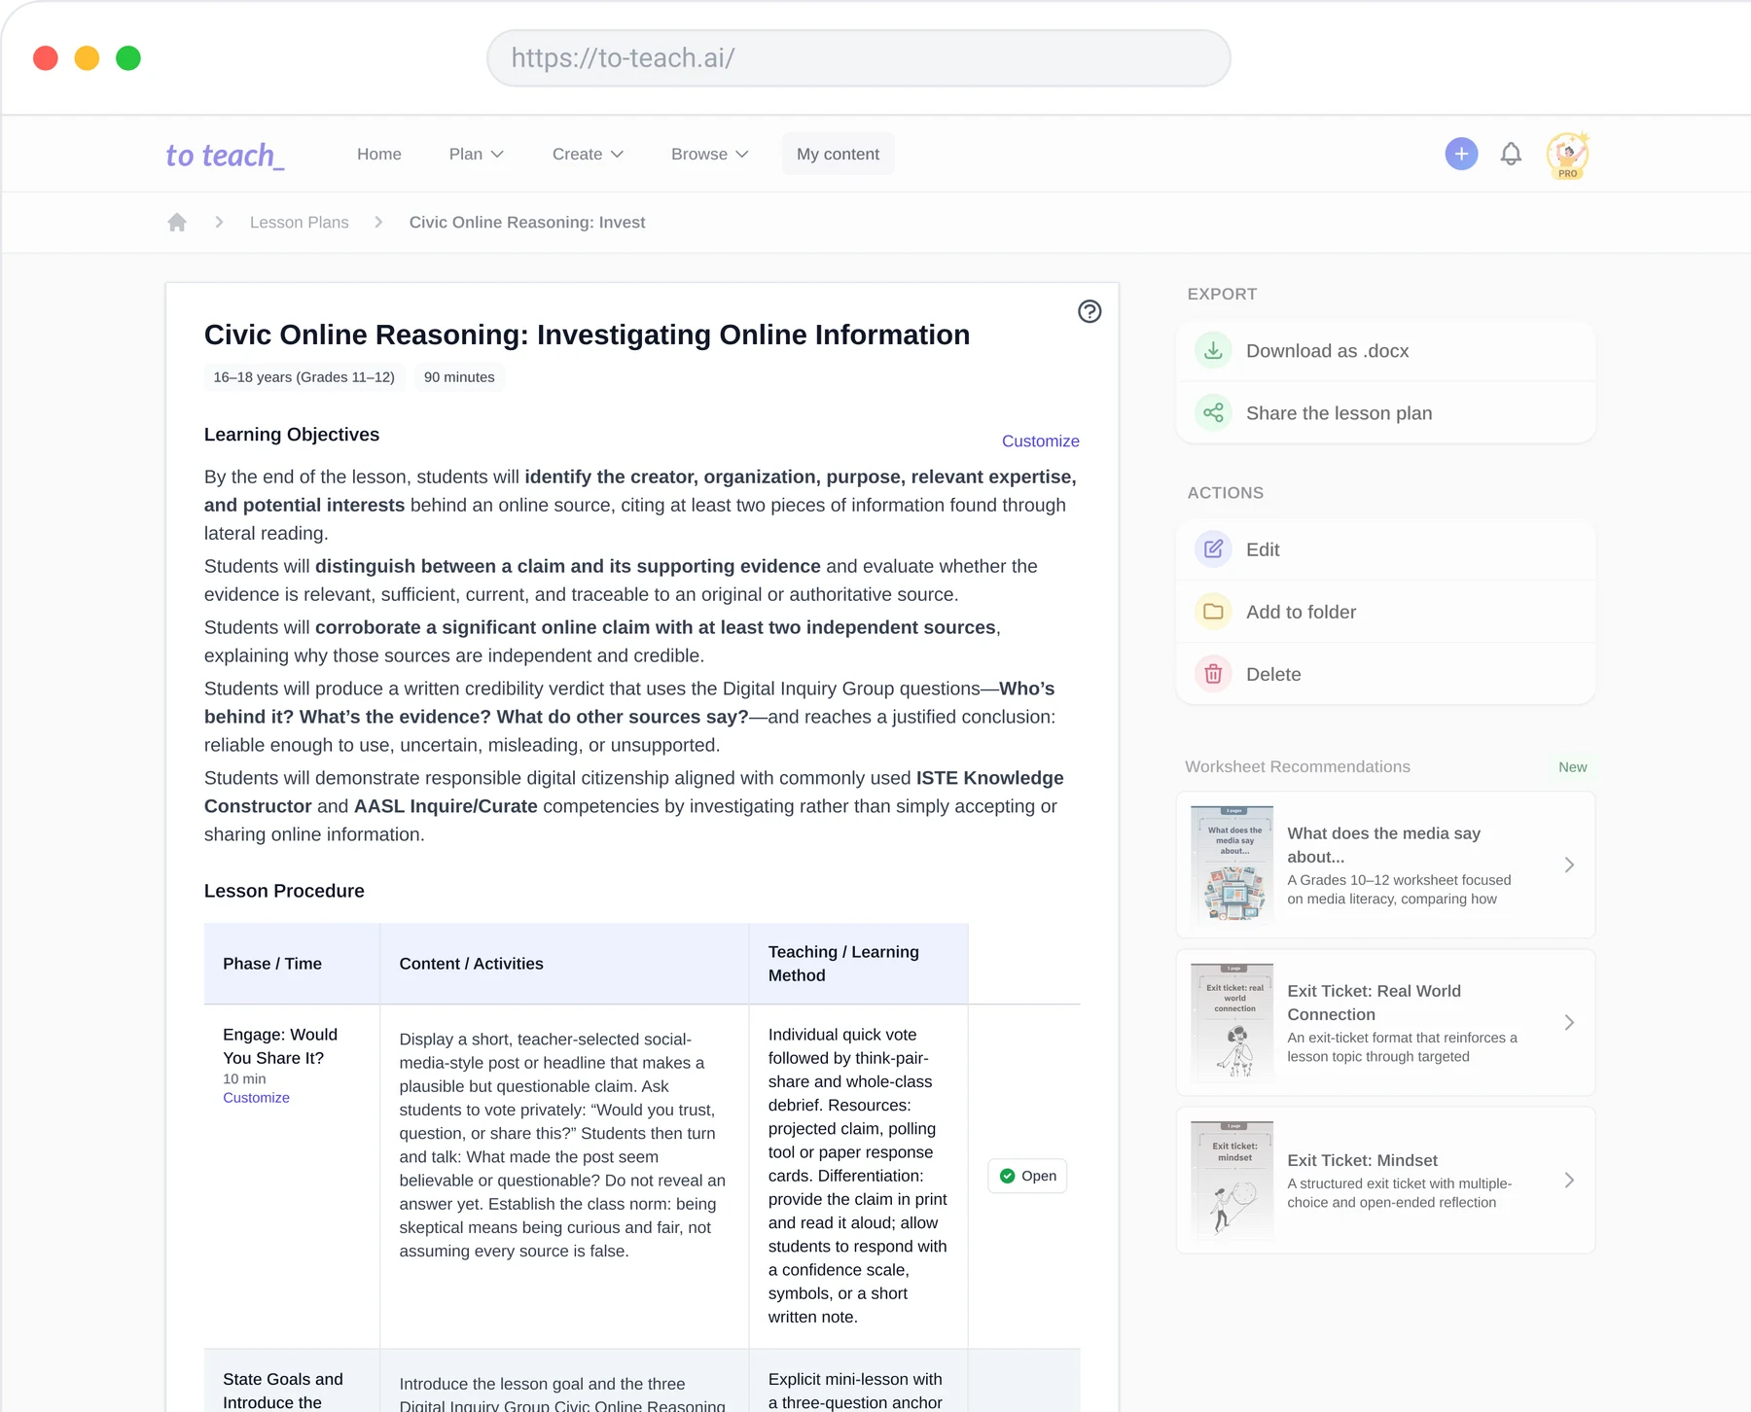Click the green download icon
This screenshot has width=1751, height=1412.
[x=1213, y=351]
